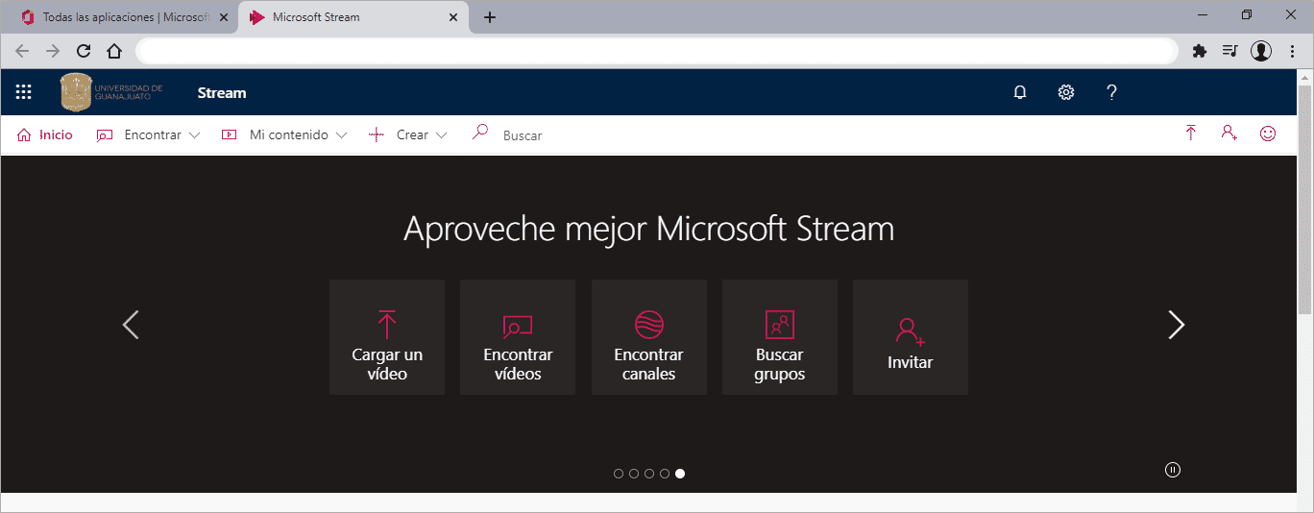Expand the Encontrar menu
1314x513 pixels.
click(149, 134)
